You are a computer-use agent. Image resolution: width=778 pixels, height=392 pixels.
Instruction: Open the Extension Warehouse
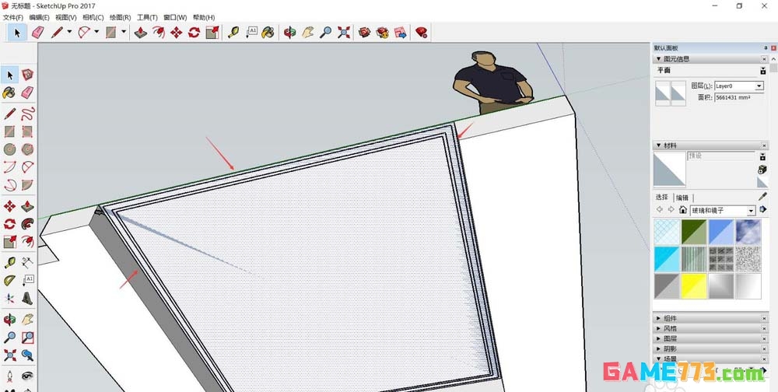coord(383,33)
